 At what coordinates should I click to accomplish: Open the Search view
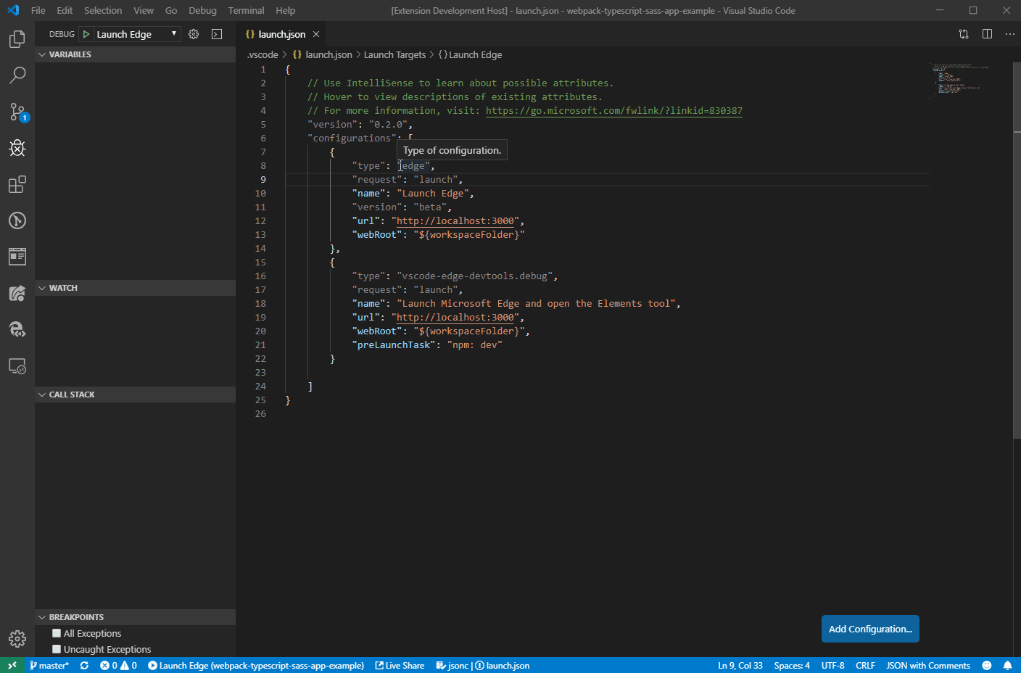click(x=17, y=75)
